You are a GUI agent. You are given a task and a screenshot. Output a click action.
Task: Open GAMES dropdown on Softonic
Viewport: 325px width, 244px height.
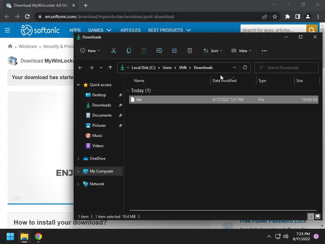pyautogui.click(x=100, y=30)
